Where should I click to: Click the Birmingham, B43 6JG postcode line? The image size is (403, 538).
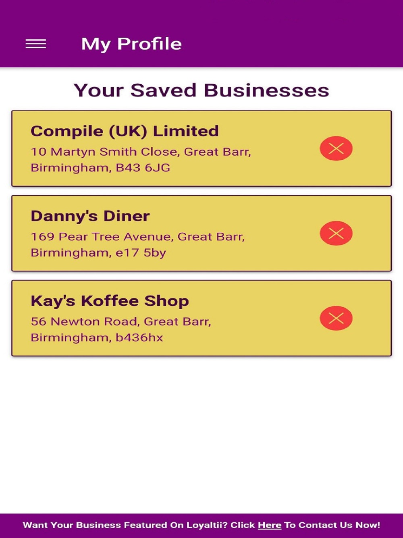(x=100, y=168)
